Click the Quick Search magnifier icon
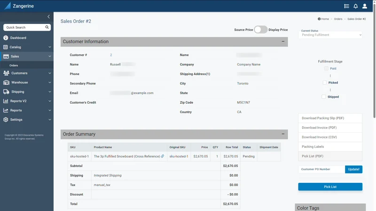This screenshot has width=376, height=211. [47, 27]
